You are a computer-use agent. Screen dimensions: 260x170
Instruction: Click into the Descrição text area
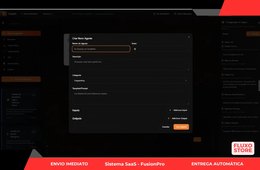[130, 65]
